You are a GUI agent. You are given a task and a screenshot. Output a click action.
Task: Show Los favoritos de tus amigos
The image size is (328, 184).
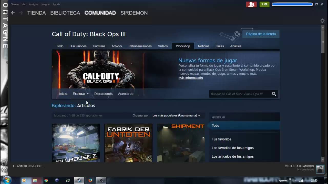click(x=233, y=148)
